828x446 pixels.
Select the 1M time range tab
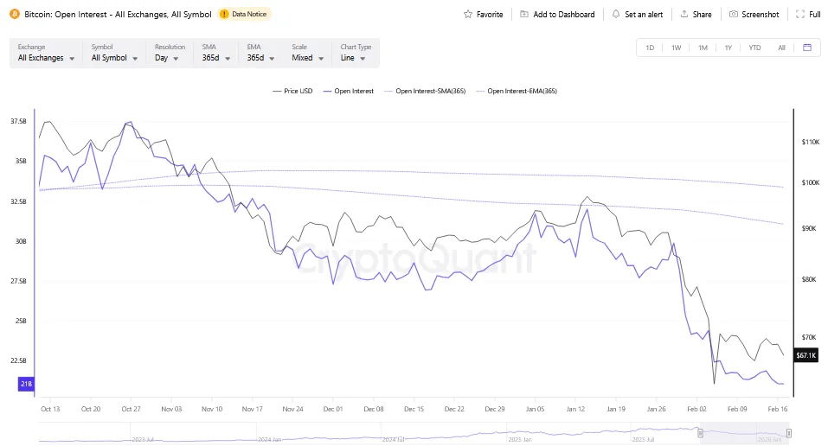click(703, 48)
